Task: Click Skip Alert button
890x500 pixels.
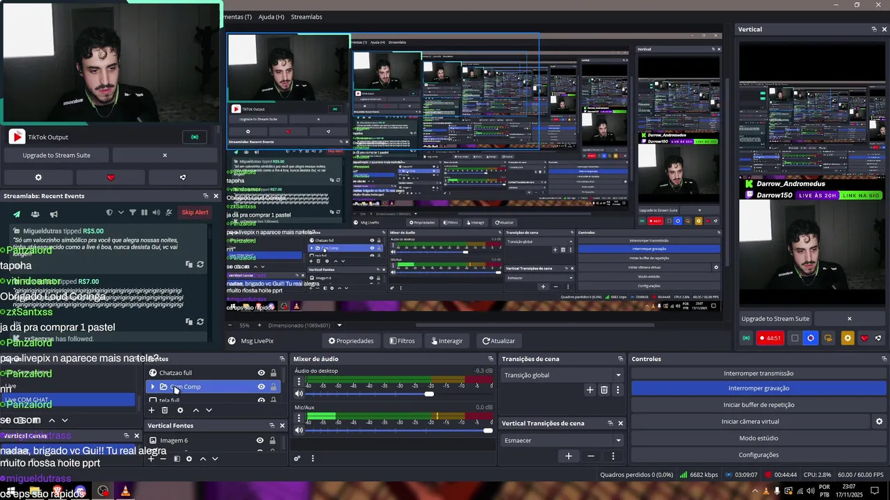Action: click(195, 212)
